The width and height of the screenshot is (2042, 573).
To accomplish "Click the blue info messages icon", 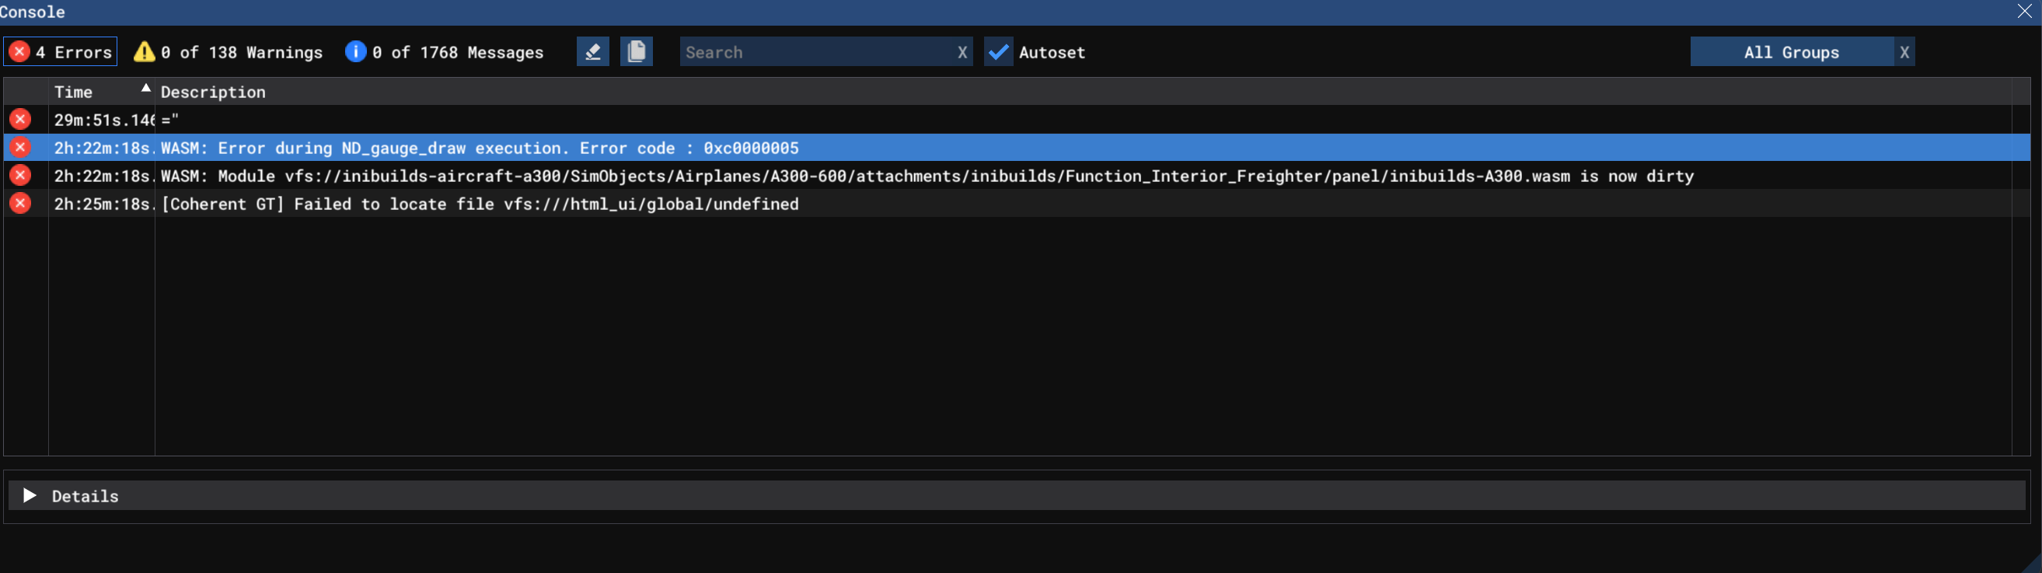I will coord(355,52).
